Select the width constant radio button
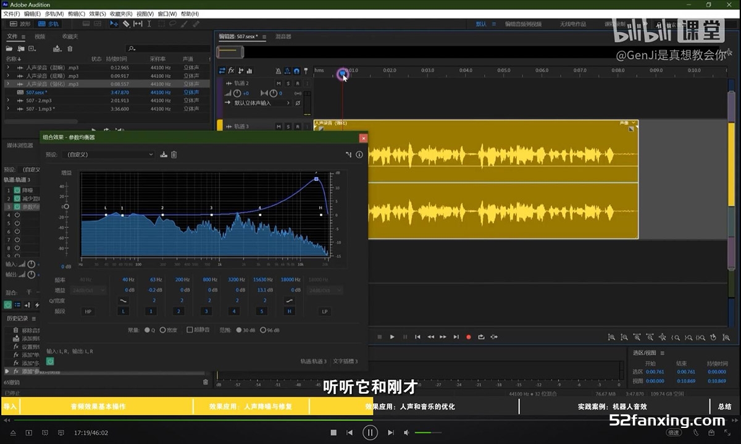Screen dimensions: 741x444 tap(163, 330)
